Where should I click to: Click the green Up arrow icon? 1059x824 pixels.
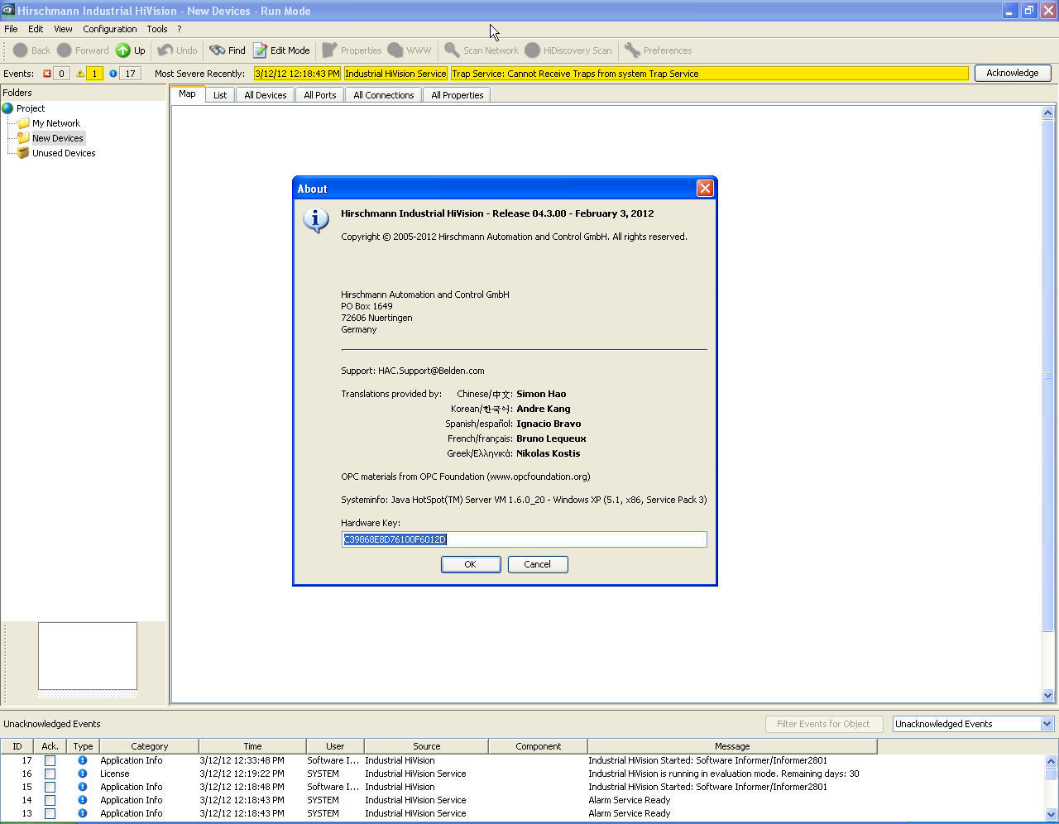tap(122, 50)
